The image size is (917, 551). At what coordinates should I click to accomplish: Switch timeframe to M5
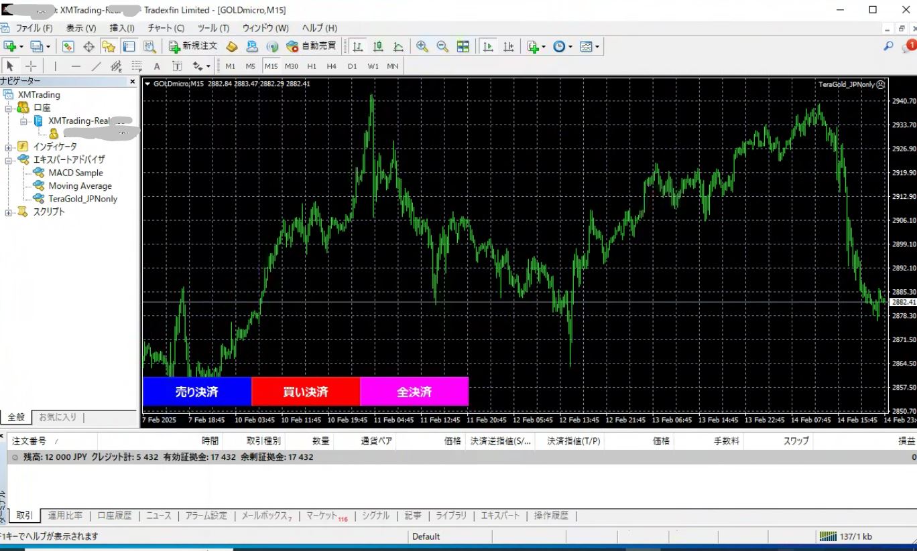click(x=251, y=66)
